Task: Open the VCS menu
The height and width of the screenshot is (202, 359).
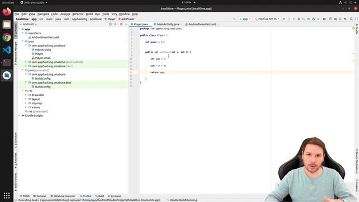Action: pos(114,14)
